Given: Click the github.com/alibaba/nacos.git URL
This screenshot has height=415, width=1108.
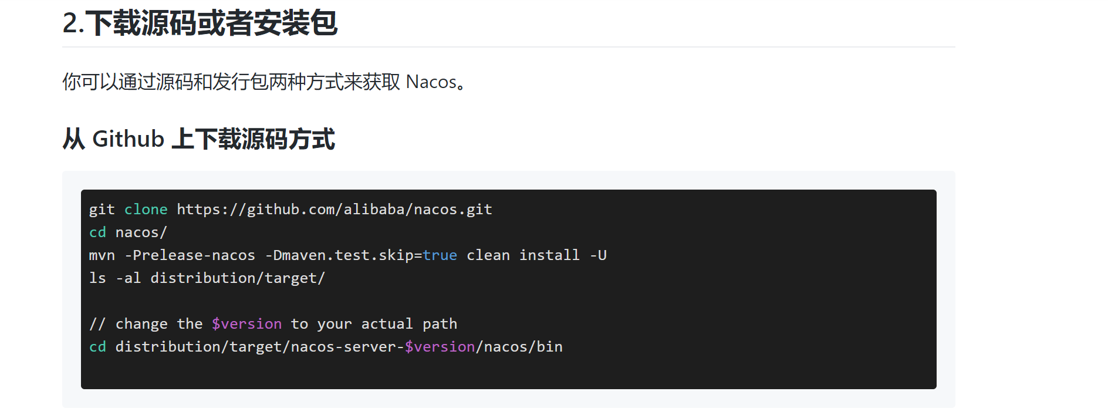Looking at the screenshot, I should click(x=335, y=210).
